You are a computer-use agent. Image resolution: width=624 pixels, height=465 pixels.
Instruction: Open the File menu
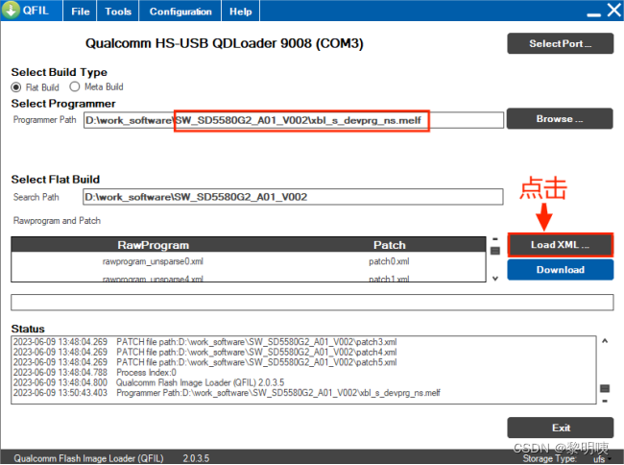tap(81, 12)
